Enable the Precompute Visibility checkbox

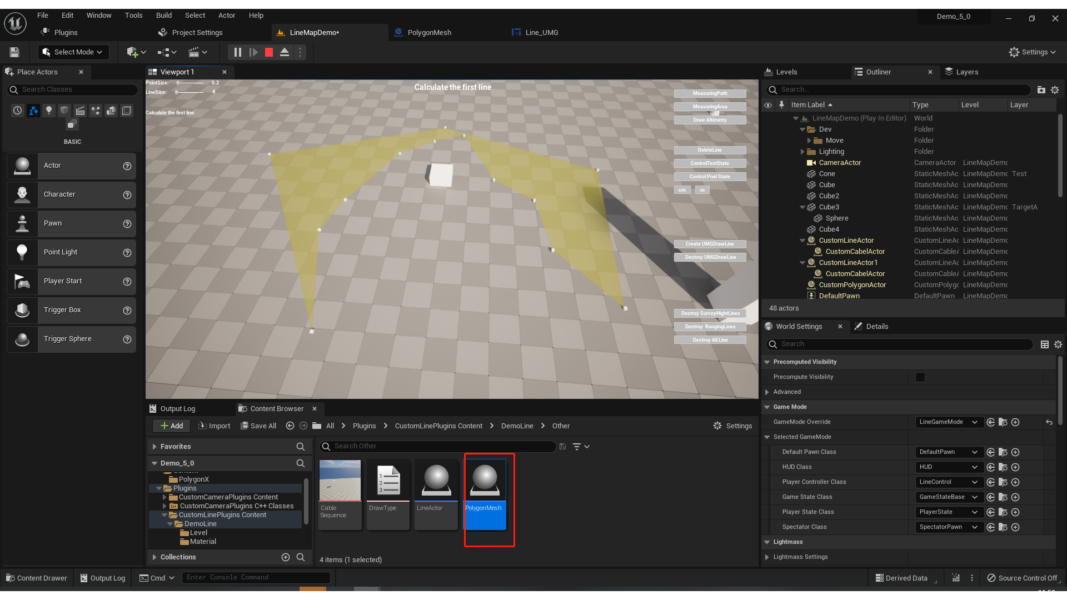[920, 377]
